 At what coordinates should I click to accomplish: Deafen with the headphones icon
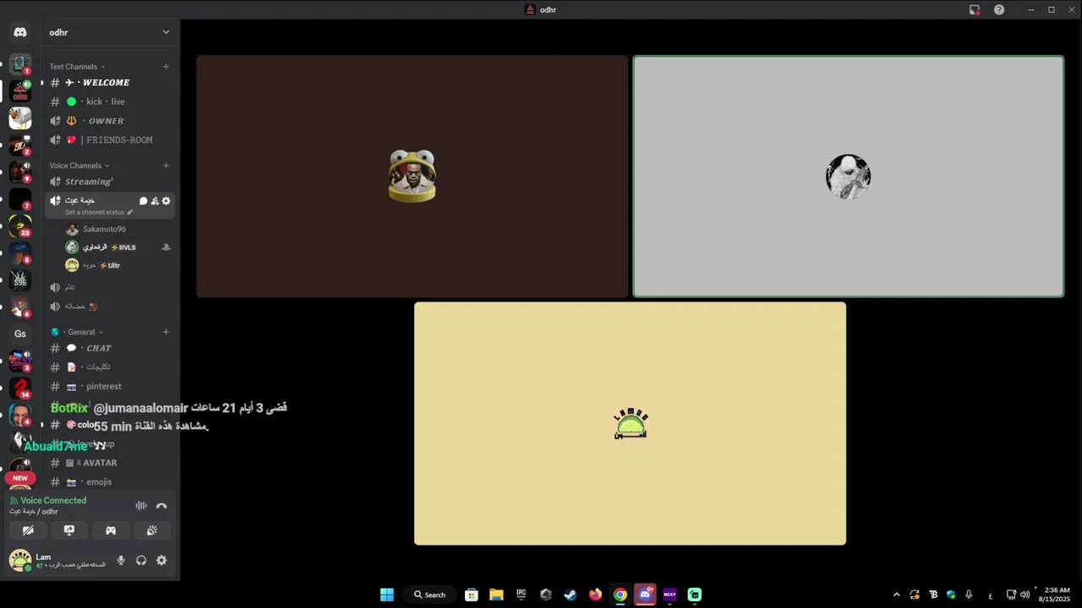click(x=141, y=560)
